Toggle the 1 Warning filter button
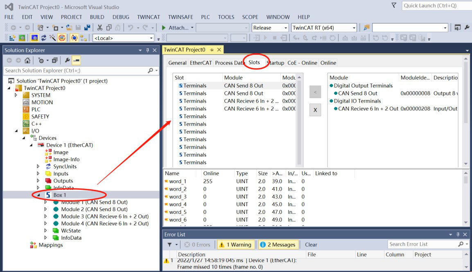Image resolution: width=472 pixels, height=272 pixels. (236, 245)
